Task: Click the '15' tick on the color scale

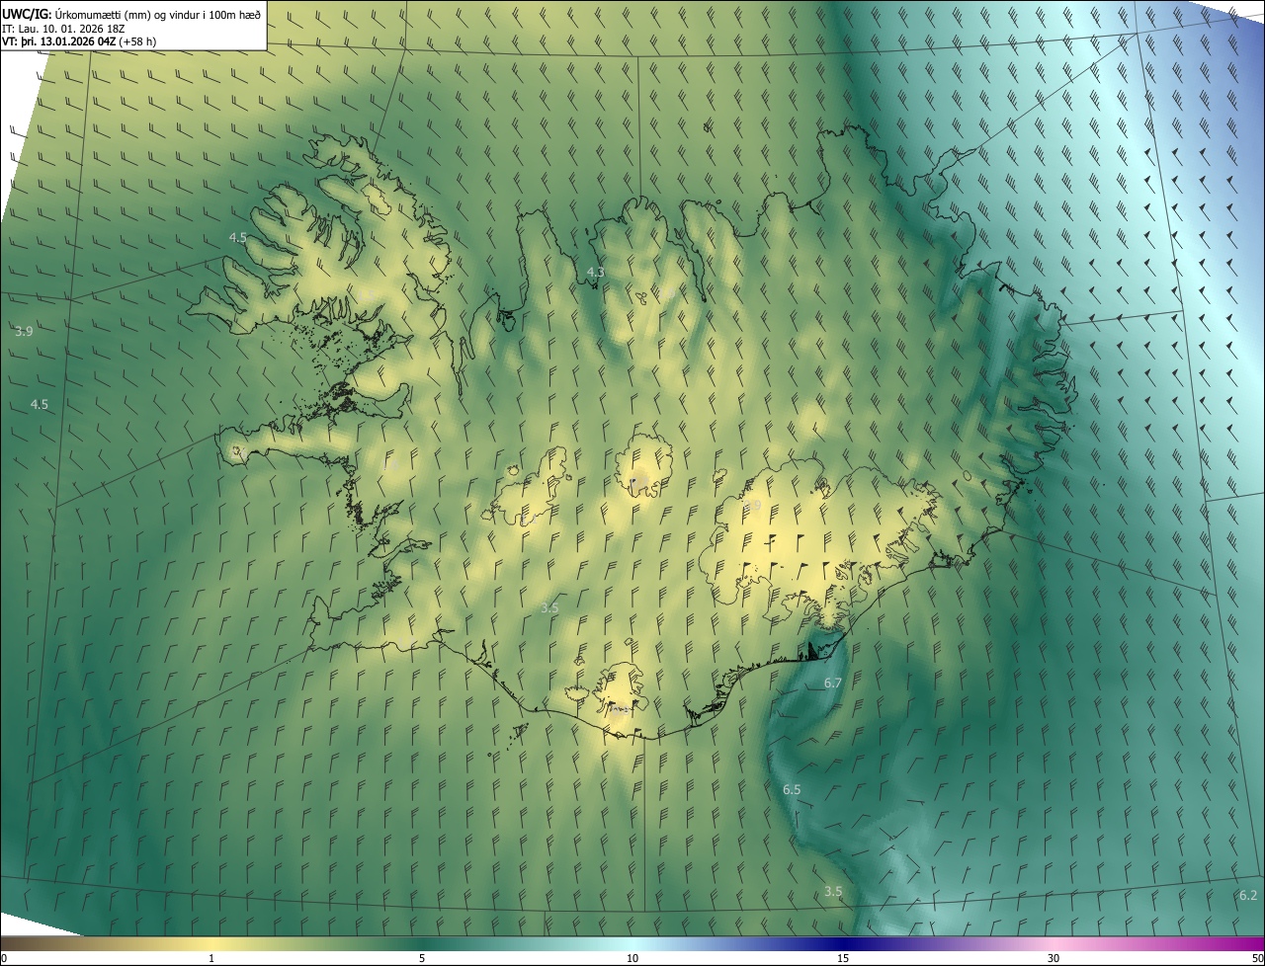Action: (x=843, y=959)
